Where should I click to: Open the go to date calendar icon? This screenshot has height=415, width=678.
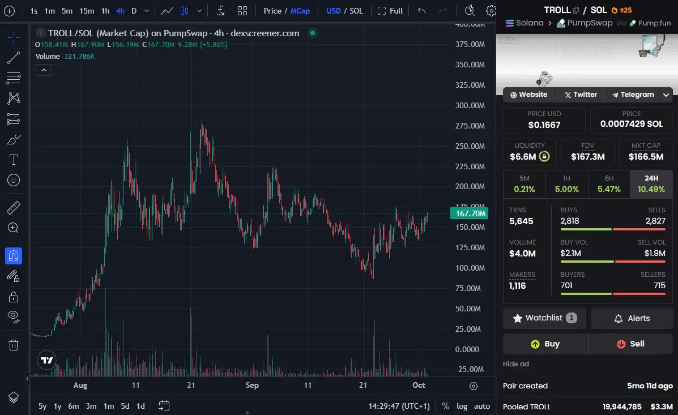164,405
